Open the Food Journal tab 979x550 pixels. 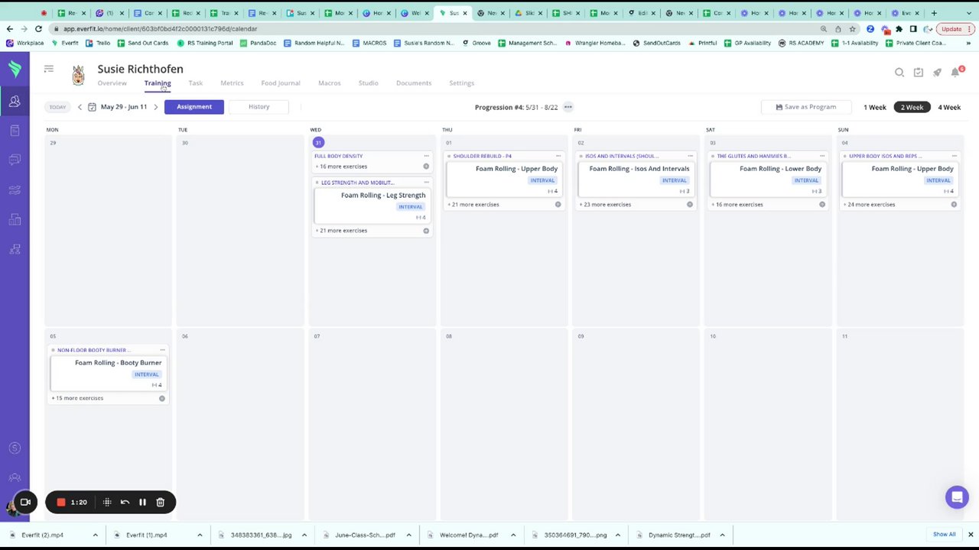coord(281,83)
